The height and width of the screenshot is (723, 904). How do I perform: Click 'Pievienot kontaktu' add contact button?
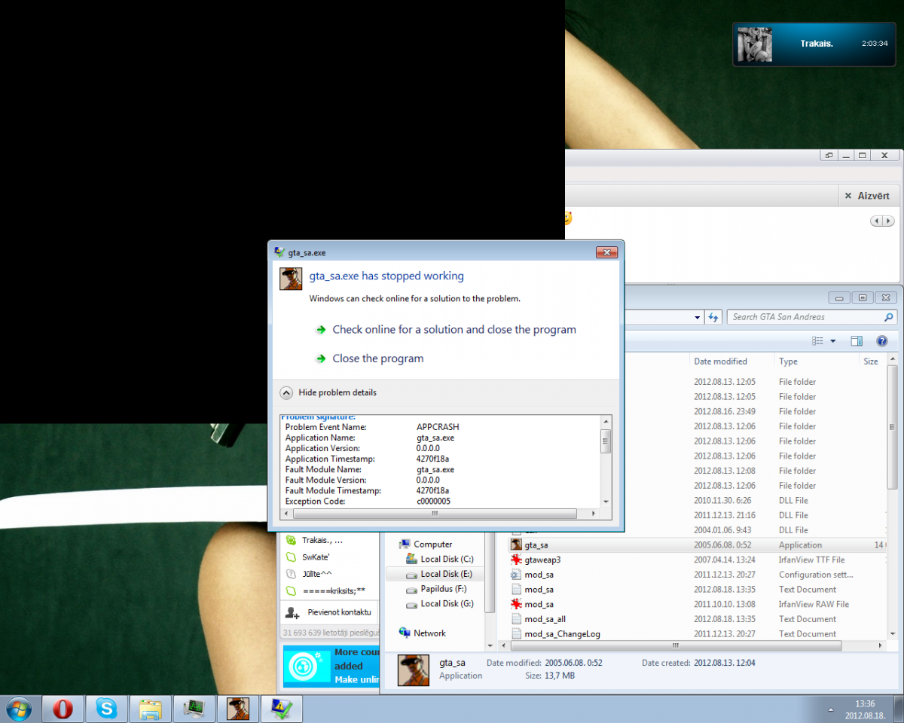coord(328,612)
